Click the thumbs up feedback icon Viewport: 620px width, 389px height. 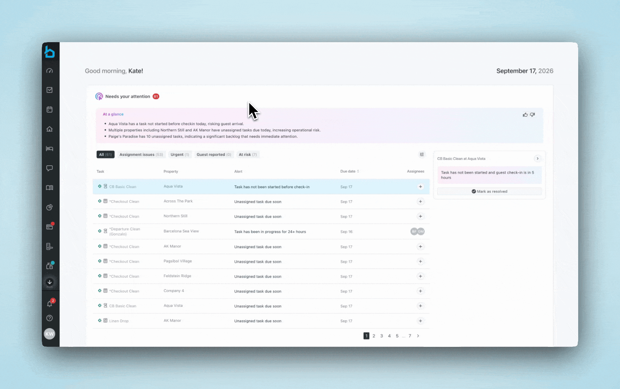(525, 115)
